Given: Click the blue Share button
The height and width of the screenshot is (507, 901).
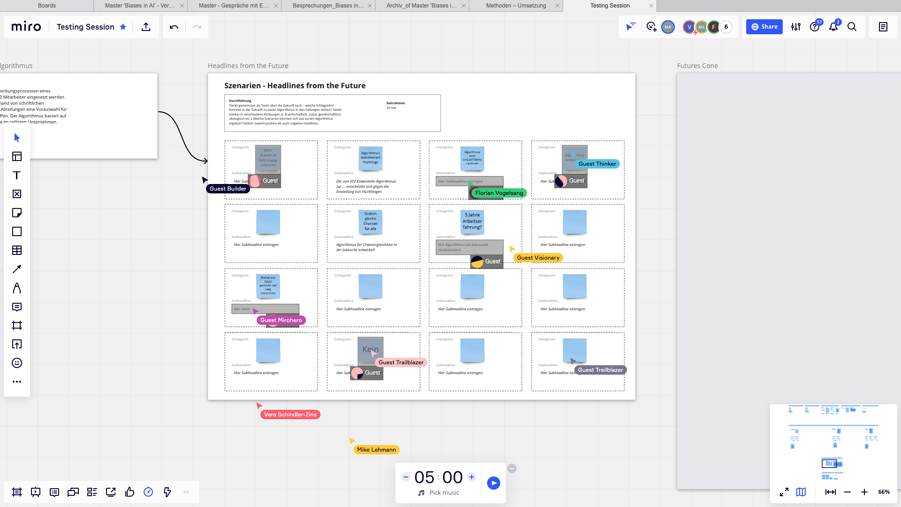Looking at the screenshot, I should coord(764,27).
